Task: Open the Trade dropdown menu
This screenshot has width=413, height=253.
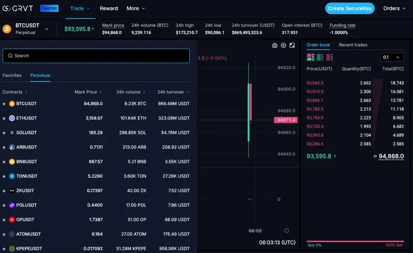Action: pos(80,8)
